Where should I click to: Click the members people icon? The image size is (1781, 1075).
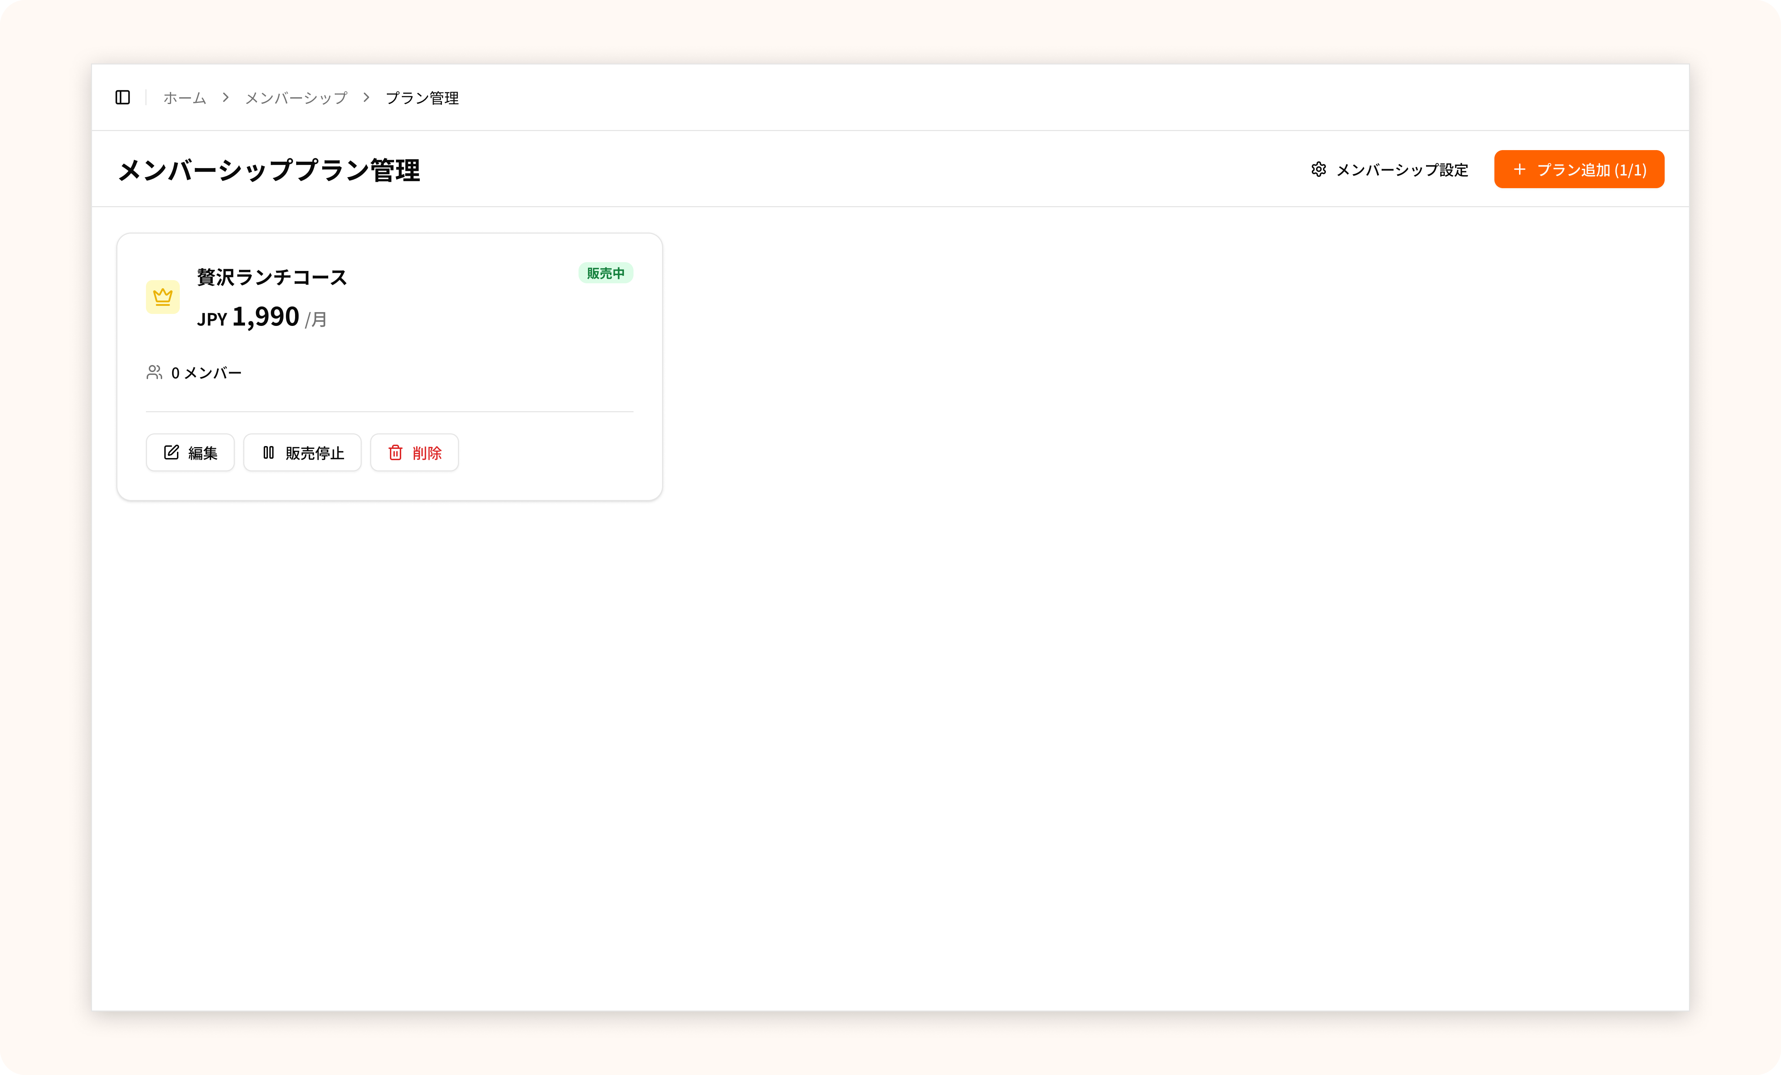154,372
